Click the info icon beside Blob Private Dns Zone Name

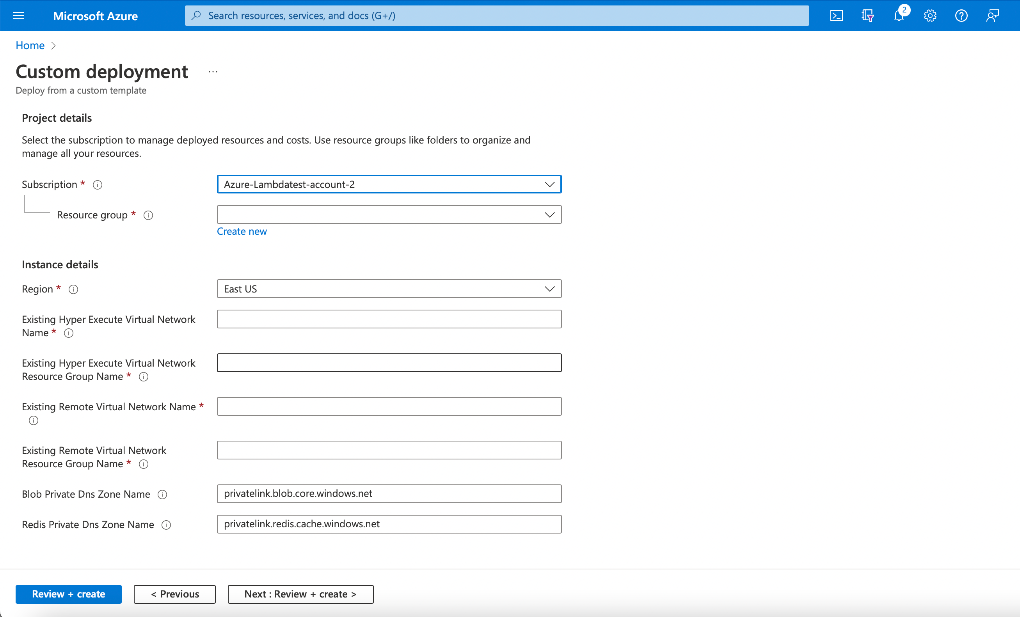pyautogui.click(x=162, y=495)
